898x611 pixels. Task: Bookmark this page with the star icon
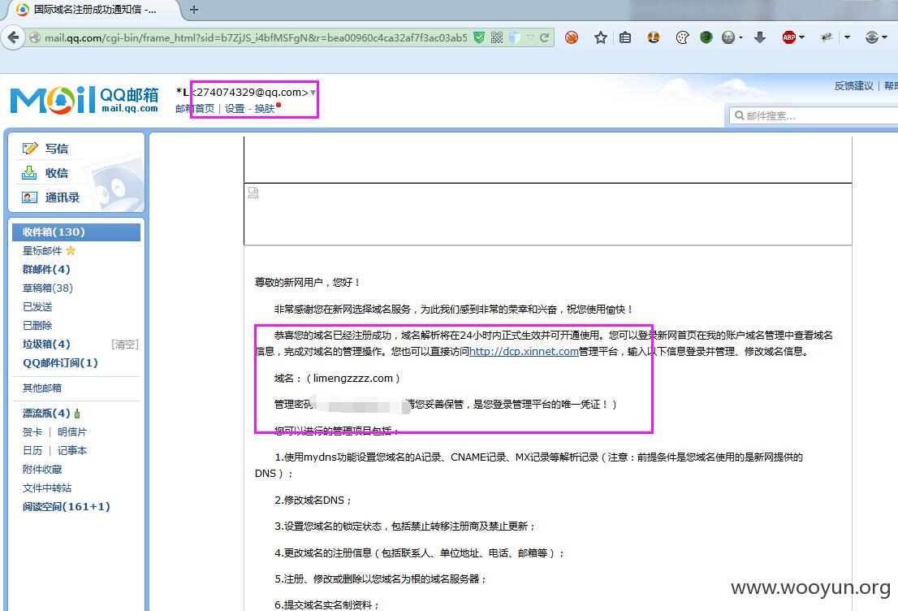(600, 38)
